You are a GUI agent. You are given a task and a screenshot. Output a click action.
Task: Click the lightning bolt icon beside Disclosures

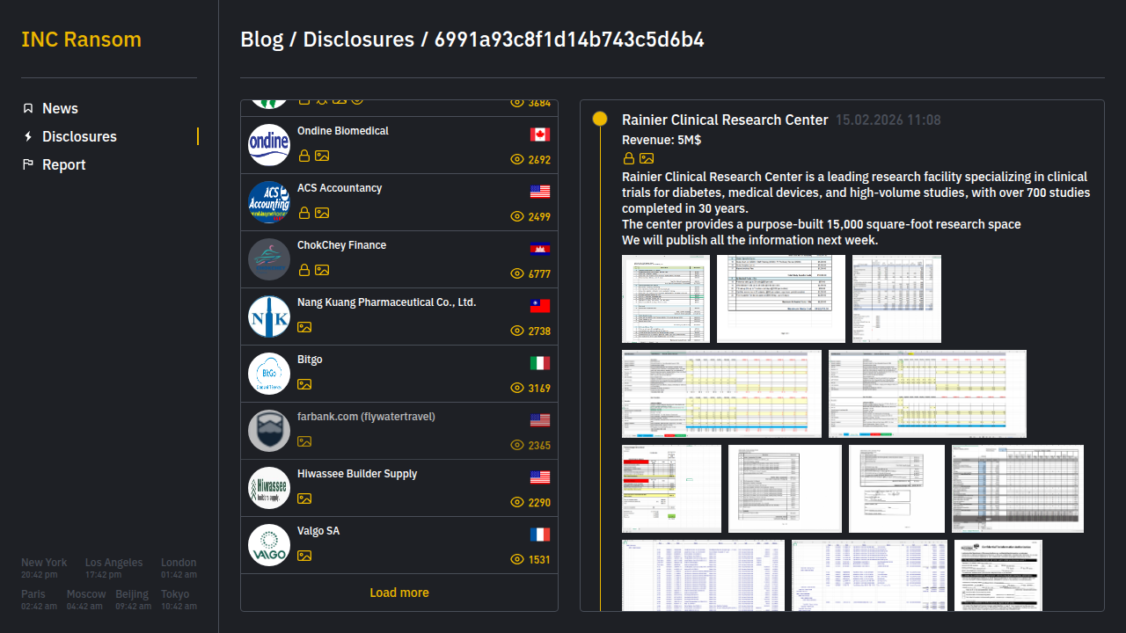point(28,136)
